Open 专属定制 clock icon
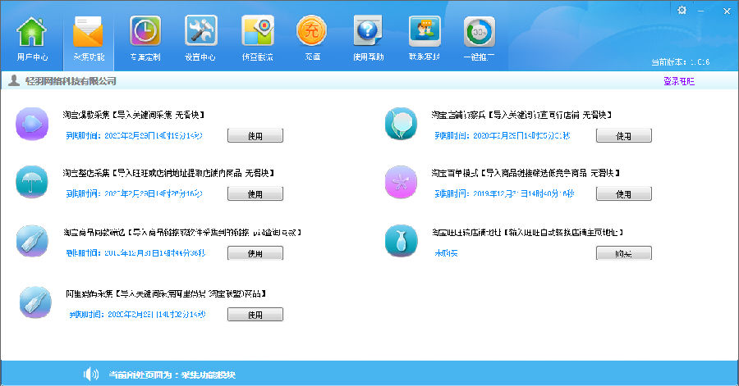Image resolution: width=739 pixels, height=386 pixels. (145, 31)
